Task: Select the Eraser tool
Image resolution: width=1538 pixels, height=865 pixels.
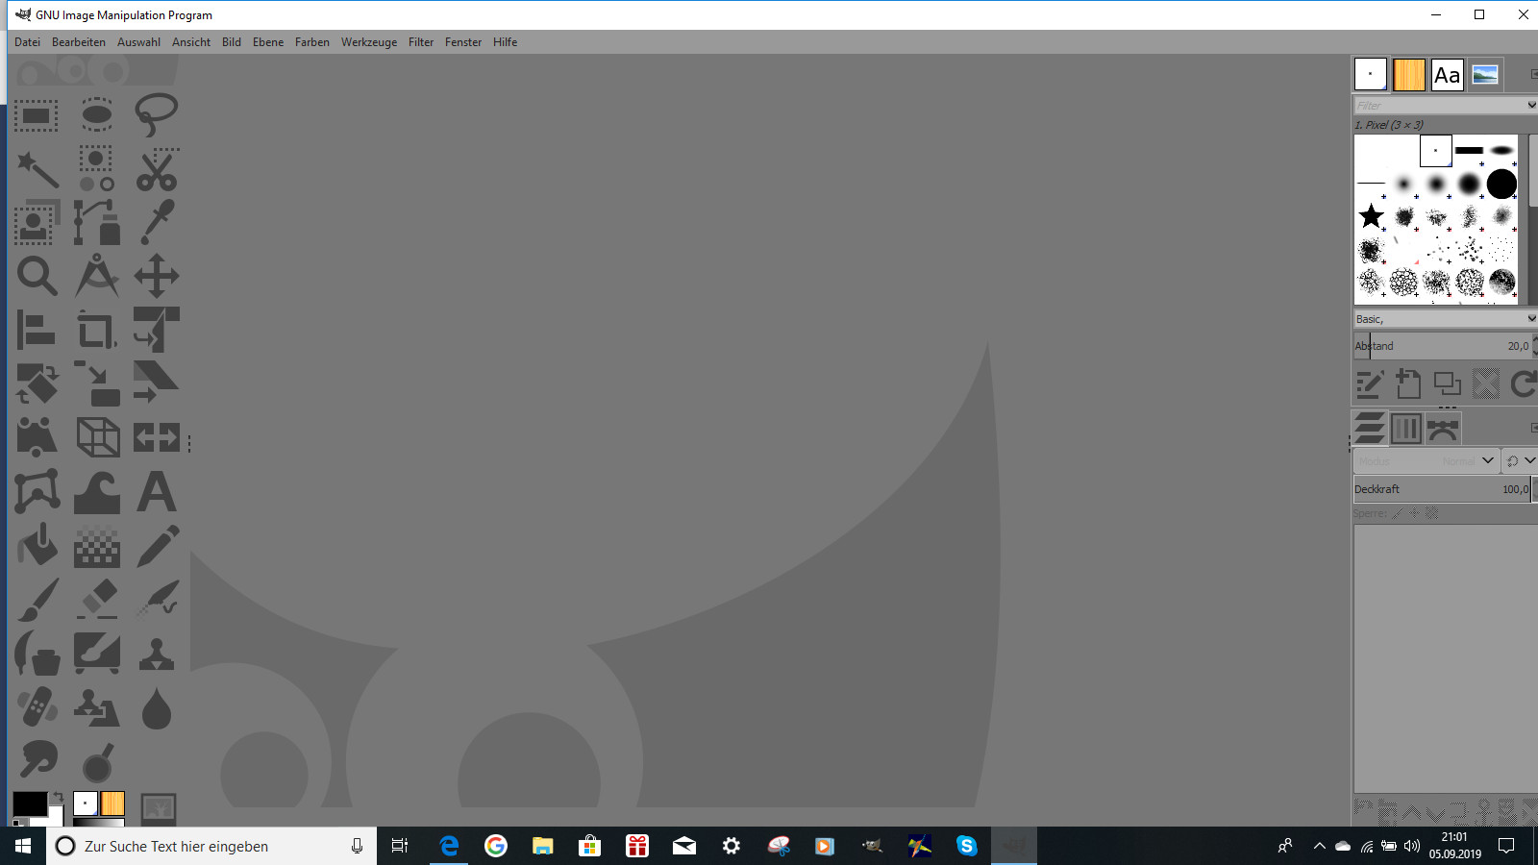Action: click(96, 599)
